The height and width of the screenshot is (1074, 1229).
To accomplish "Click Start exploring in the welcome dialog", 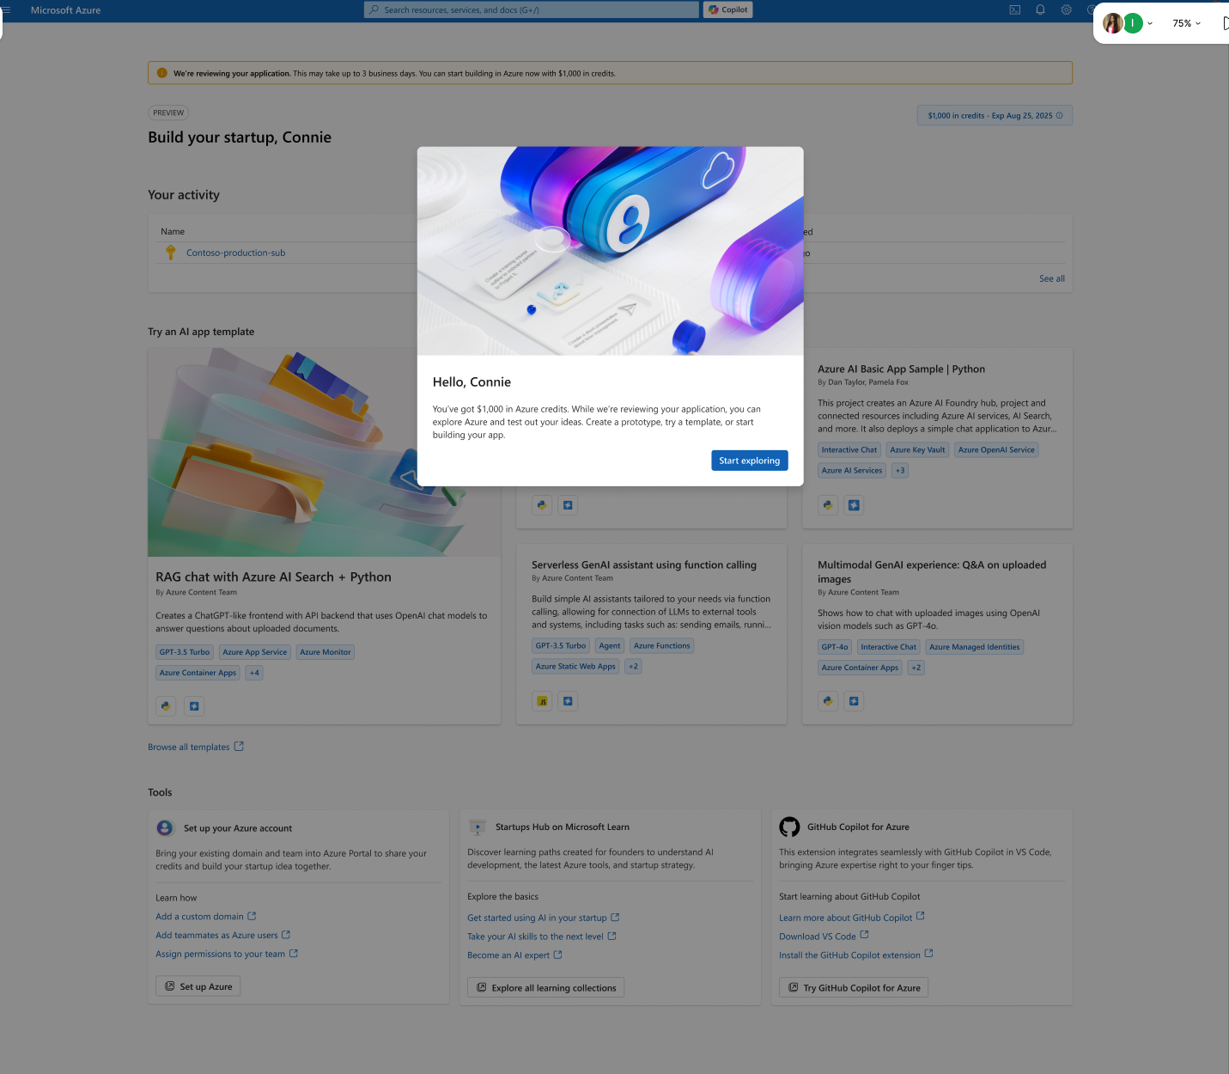I will [750, 461].
